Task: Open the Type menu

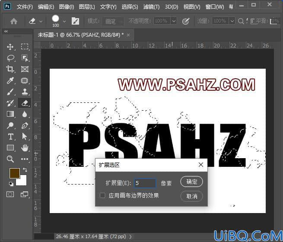Action: [108, 7]
